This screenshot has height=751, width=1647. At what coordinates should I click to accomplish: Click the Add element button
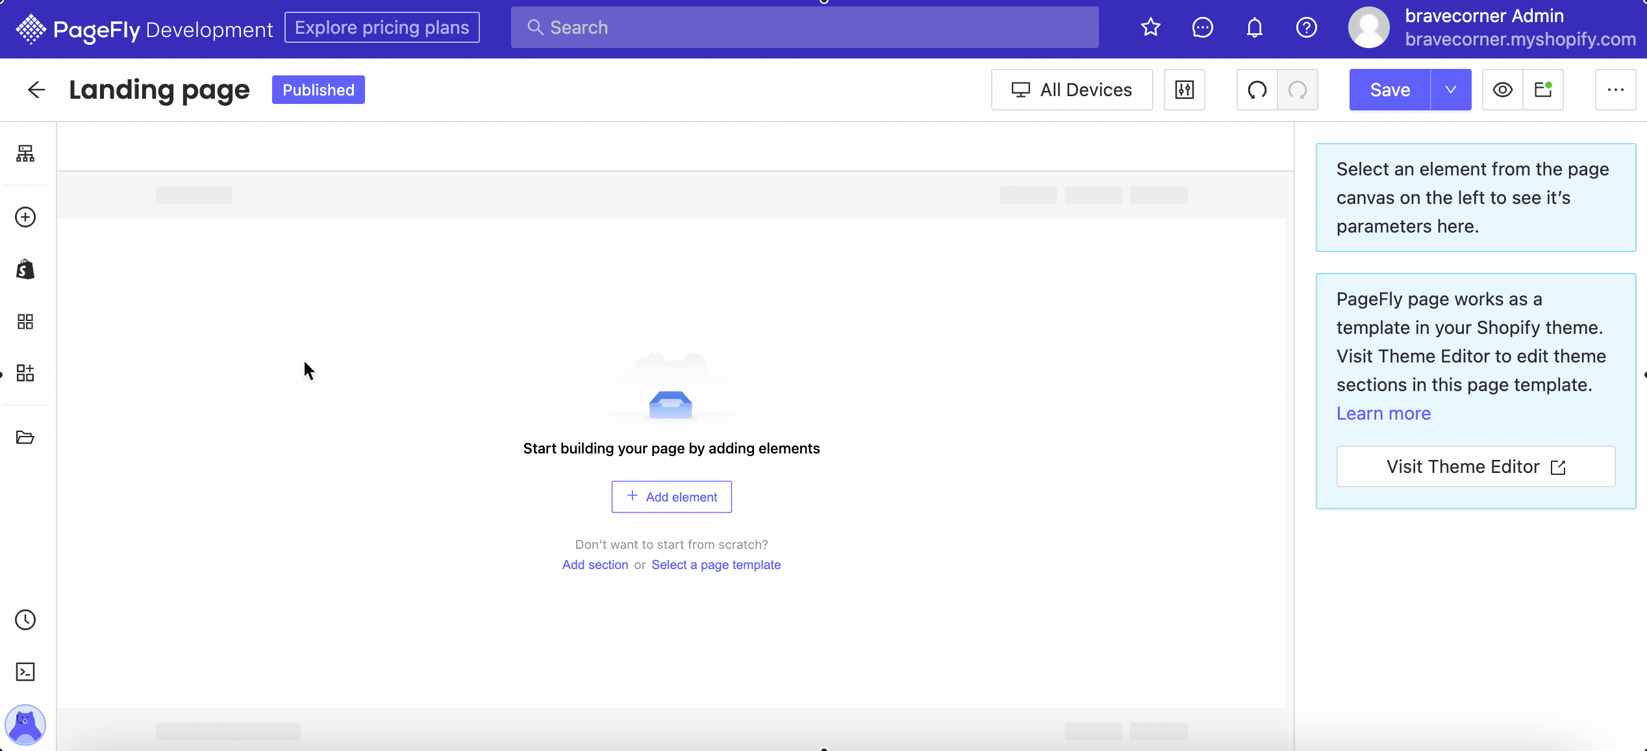point(672,497)
